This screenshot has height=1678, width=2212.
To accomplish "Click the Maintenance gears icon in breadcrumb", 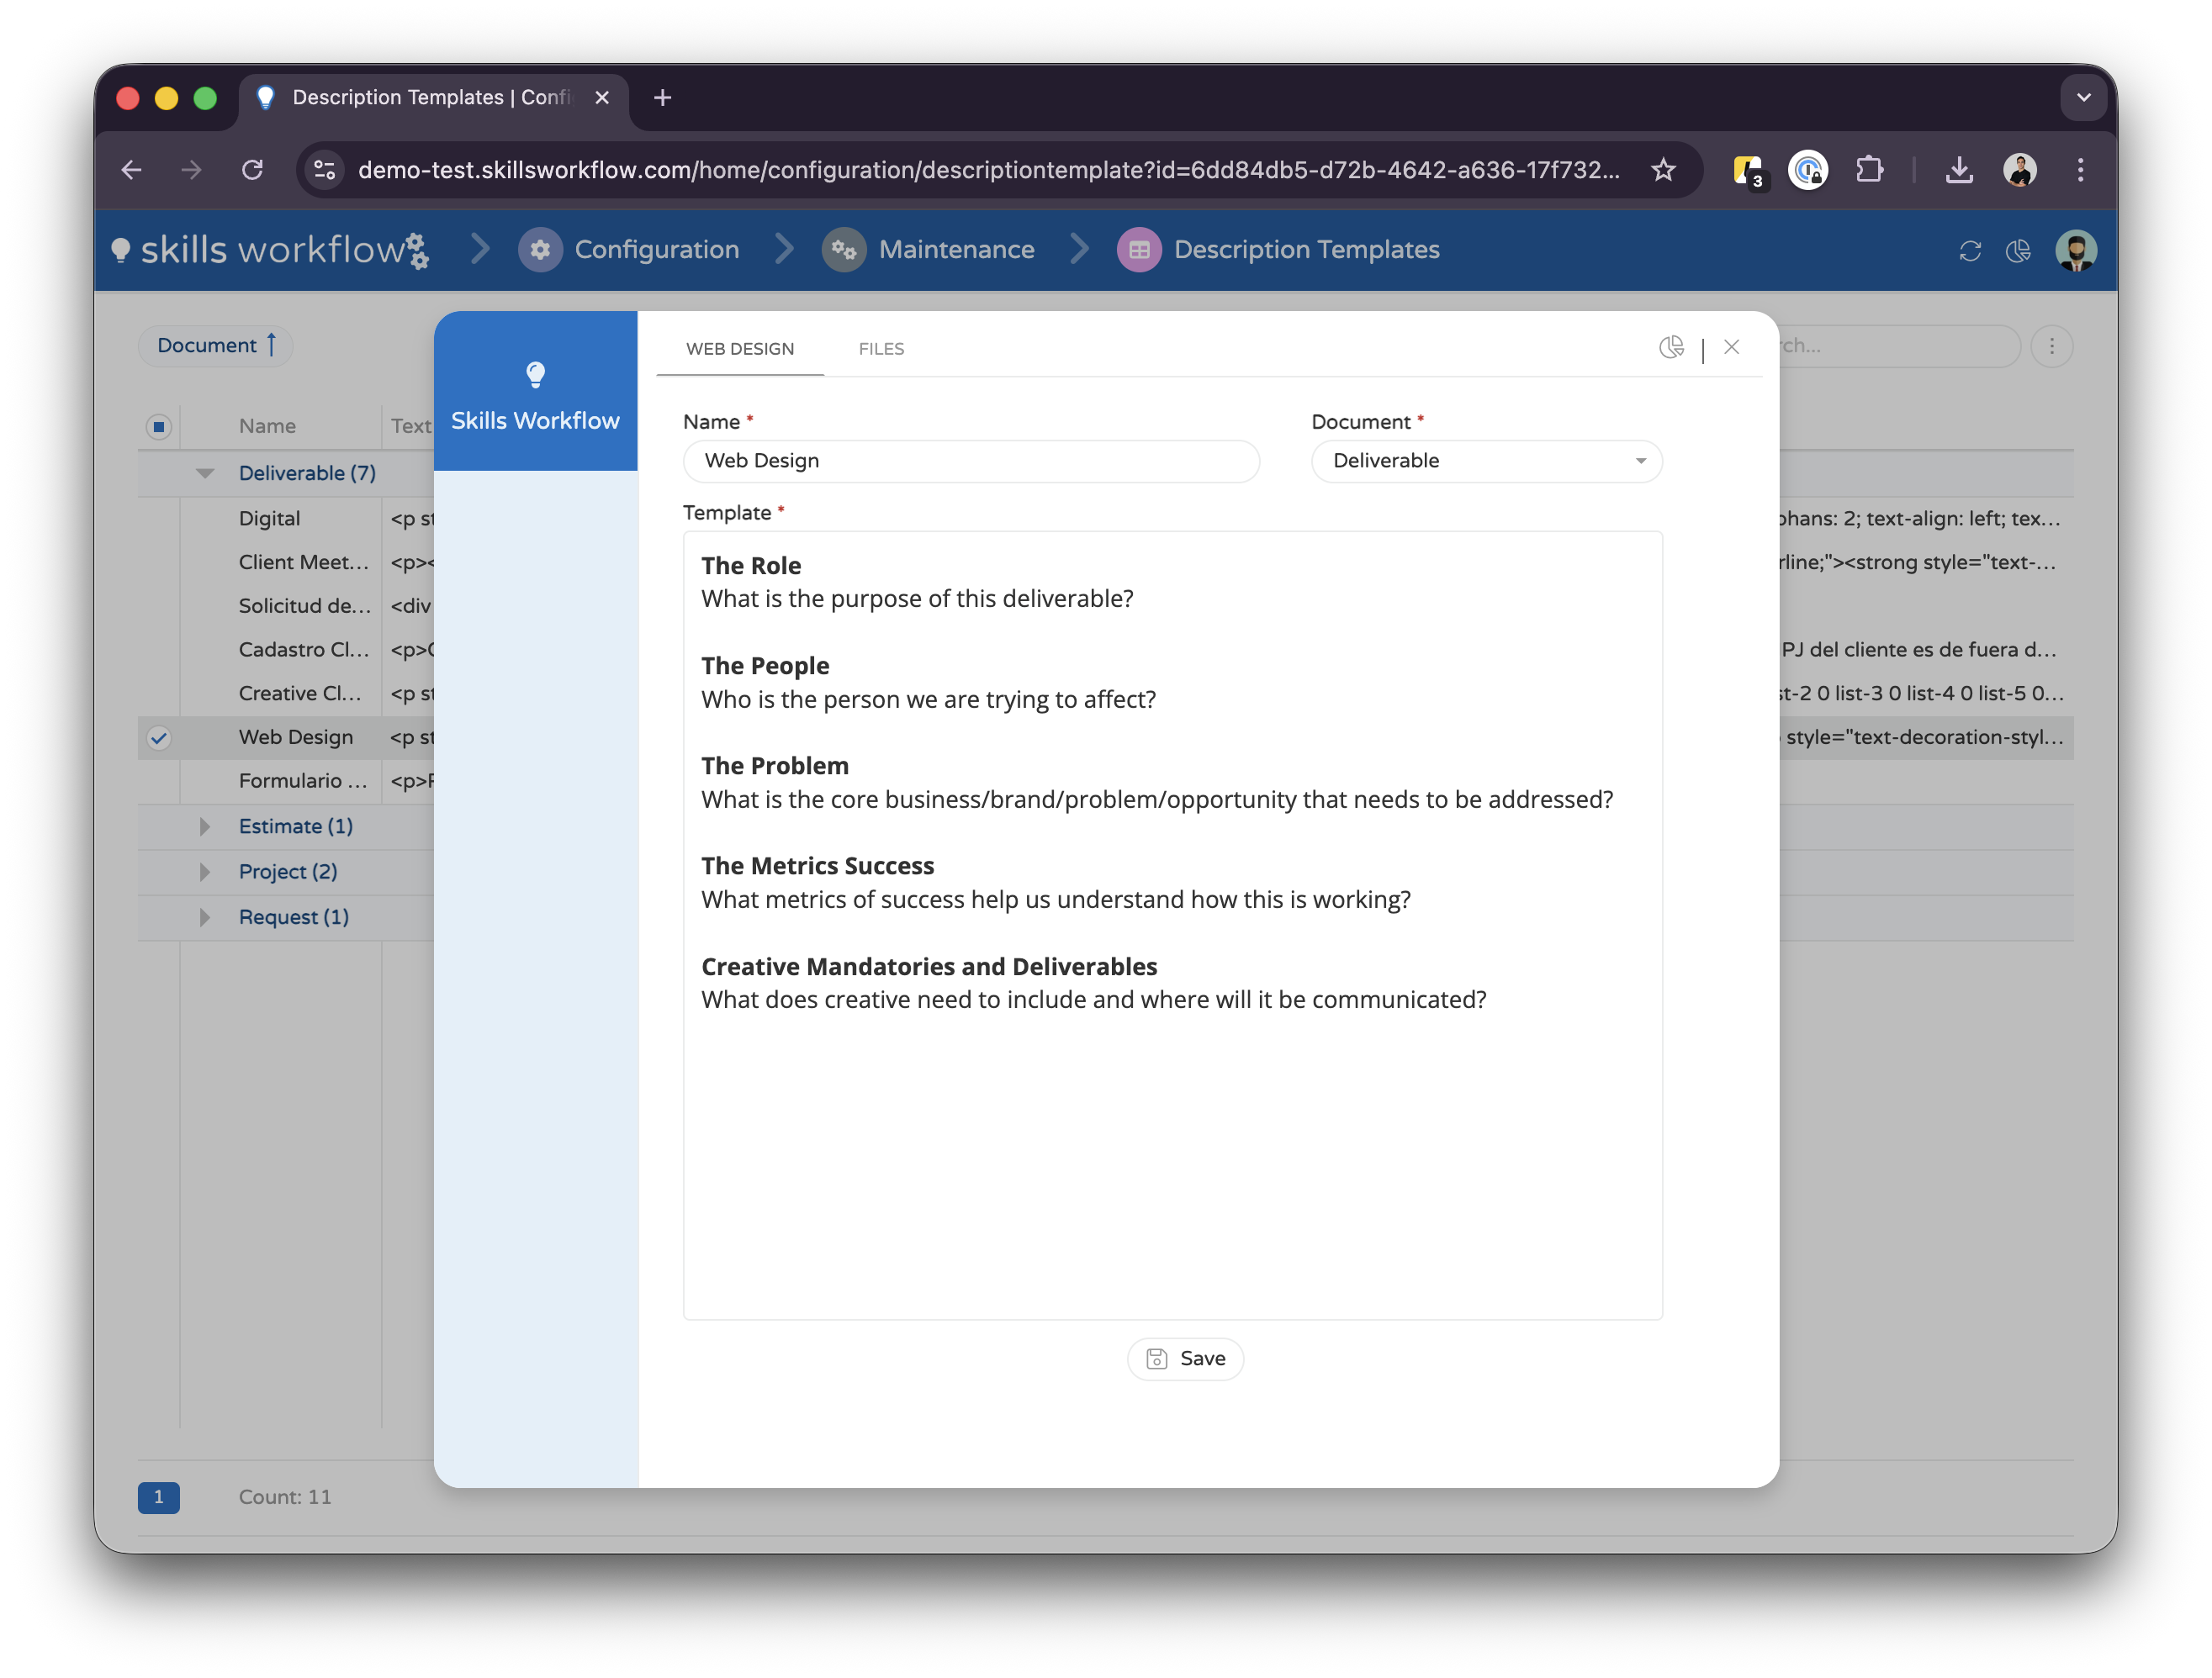I will coord(843,250).
